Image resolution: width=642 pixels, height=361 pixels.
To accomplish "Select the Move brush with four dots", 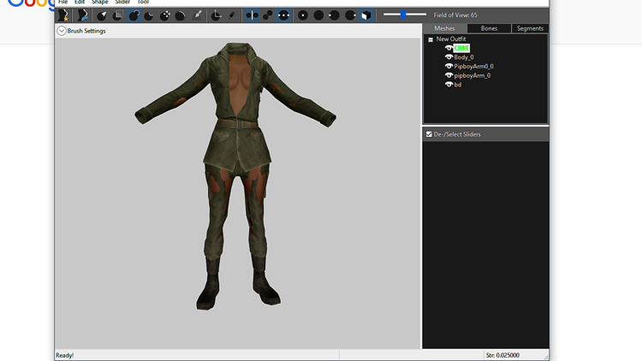I will click(x=165, y=15).
